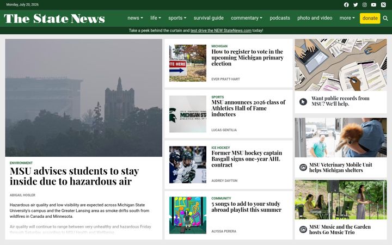Viewport: 392px width, 245px height.
Task: Click the veterinarian holding dog photo
Action: point(341,138)
